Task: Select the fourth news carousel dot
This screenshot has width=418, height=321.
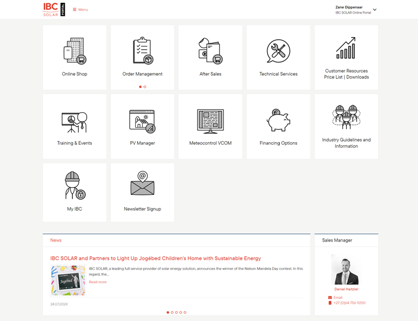Action: (x=180, y=312)
